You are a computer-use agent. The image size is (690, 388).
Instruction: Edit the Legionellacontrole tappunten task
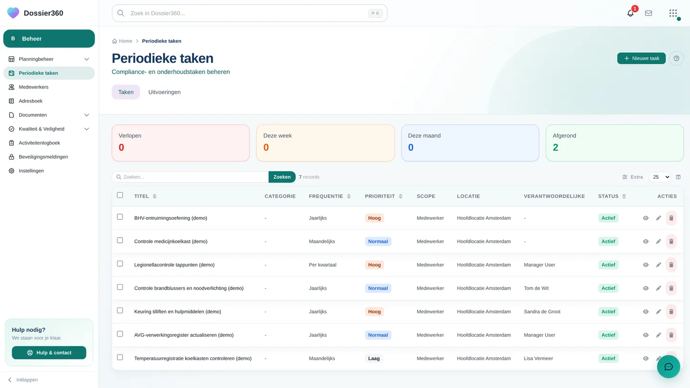(658, 265)
